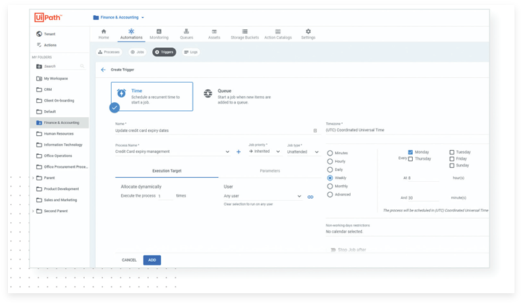Open the Logs sub-tab
This screenshot has height=305, width=523.
pyautogui.click(x=191, y=52)
